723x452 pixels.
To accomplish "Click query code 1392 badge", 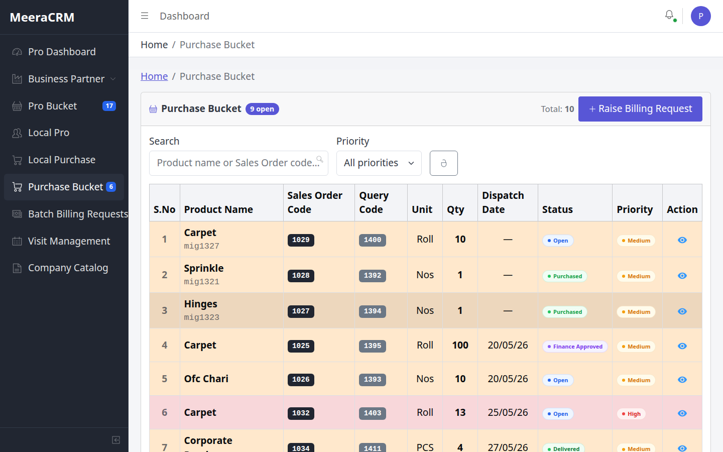I will coord(373,276).
